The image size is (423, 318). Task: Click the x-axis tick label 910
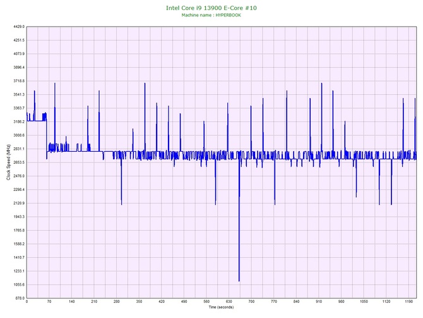pos(319,302)
